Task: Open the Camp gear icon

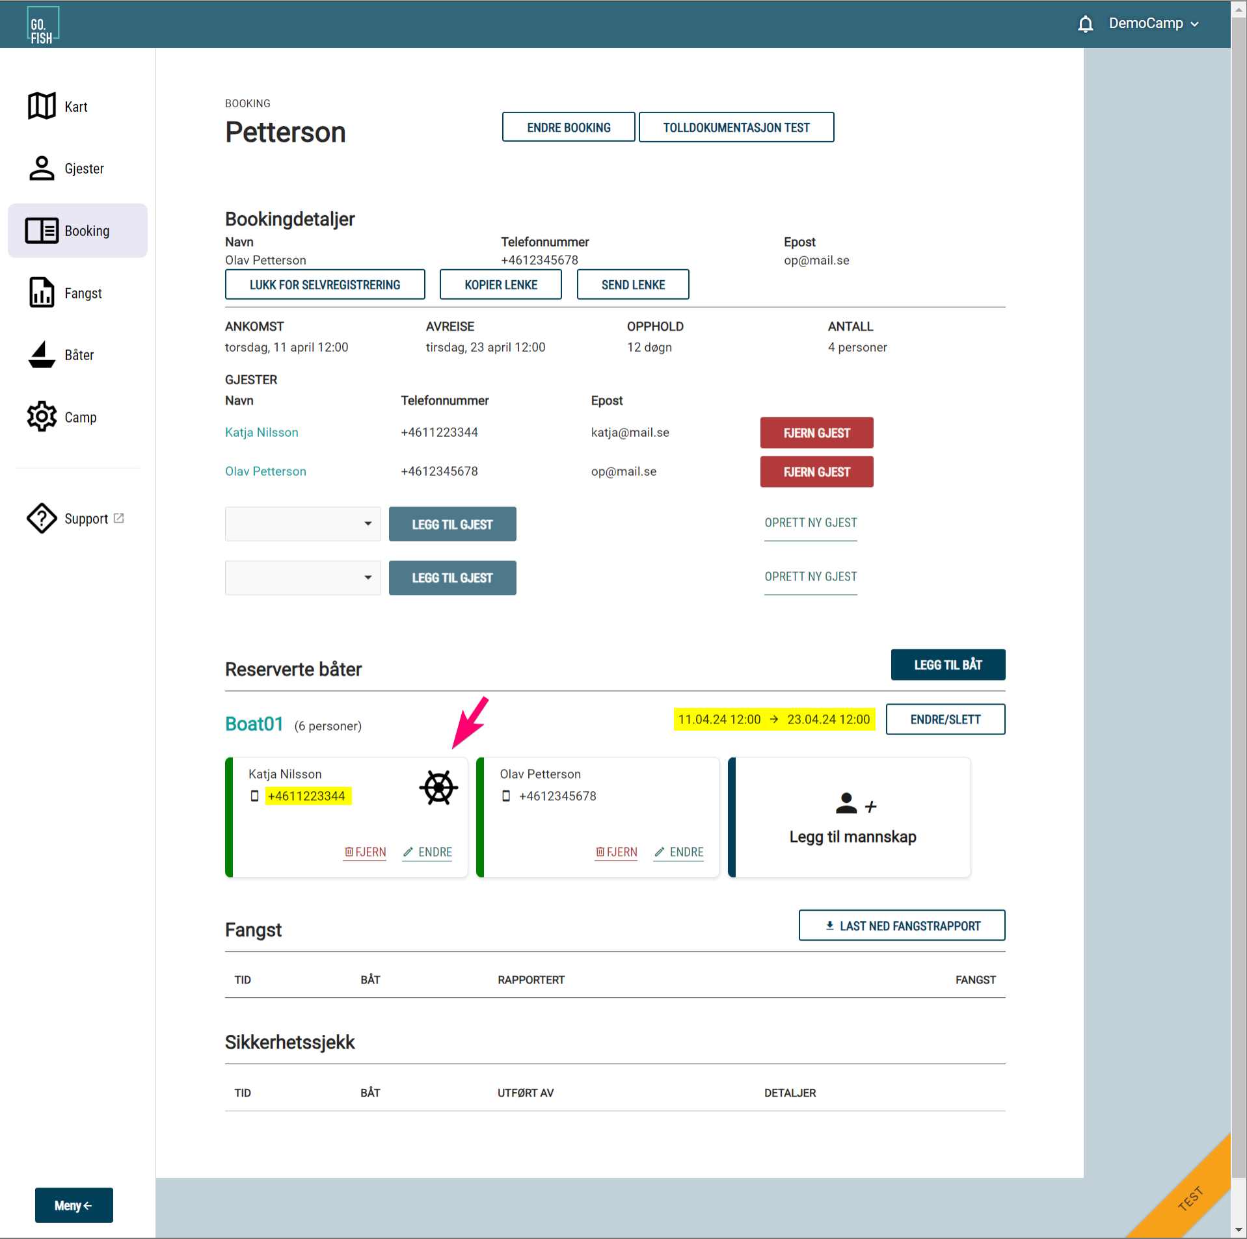Action: point(42,416)
